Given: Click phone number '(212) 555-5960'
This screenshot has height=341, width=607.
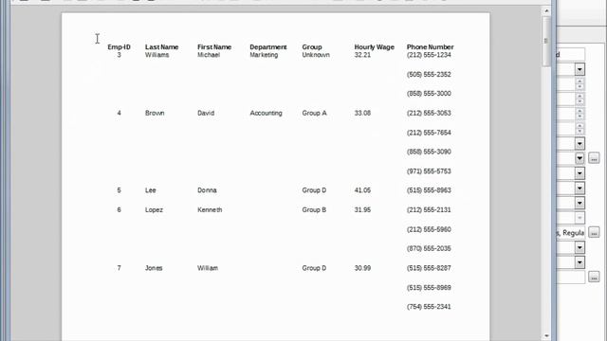Looking at the screenshot, I should [429, 229].
